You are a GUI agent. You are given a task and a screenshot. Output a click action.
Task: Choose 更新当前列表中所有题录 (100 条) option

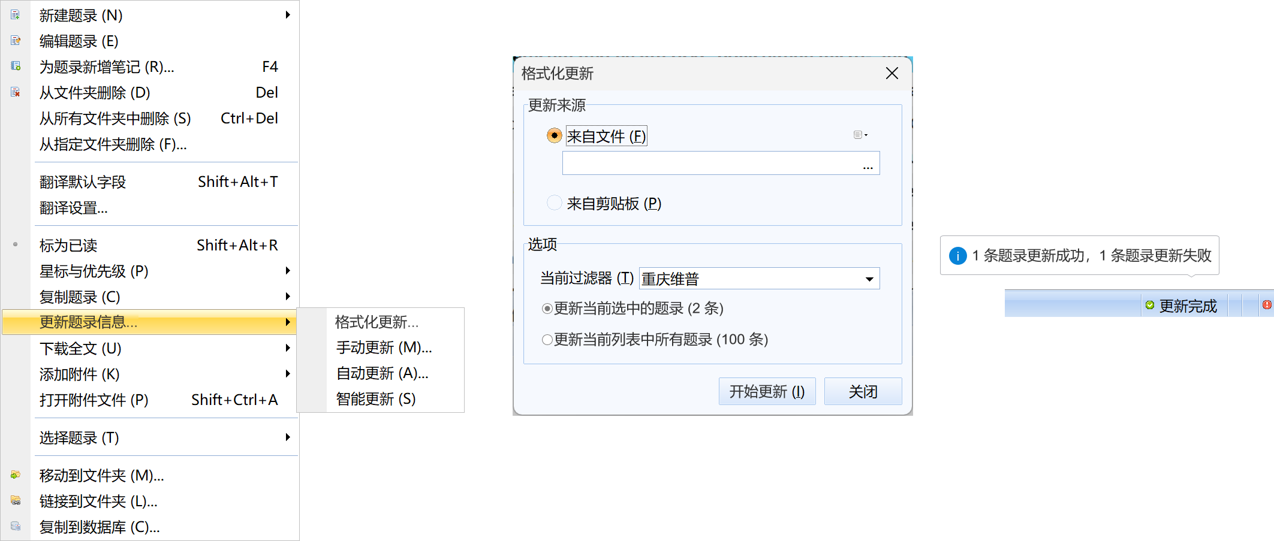coord(547,340)
